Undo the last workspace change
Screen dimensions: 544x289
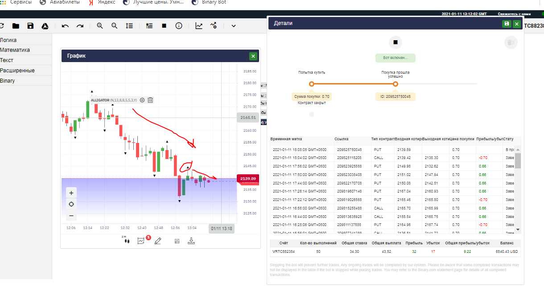tap(65, 26)
